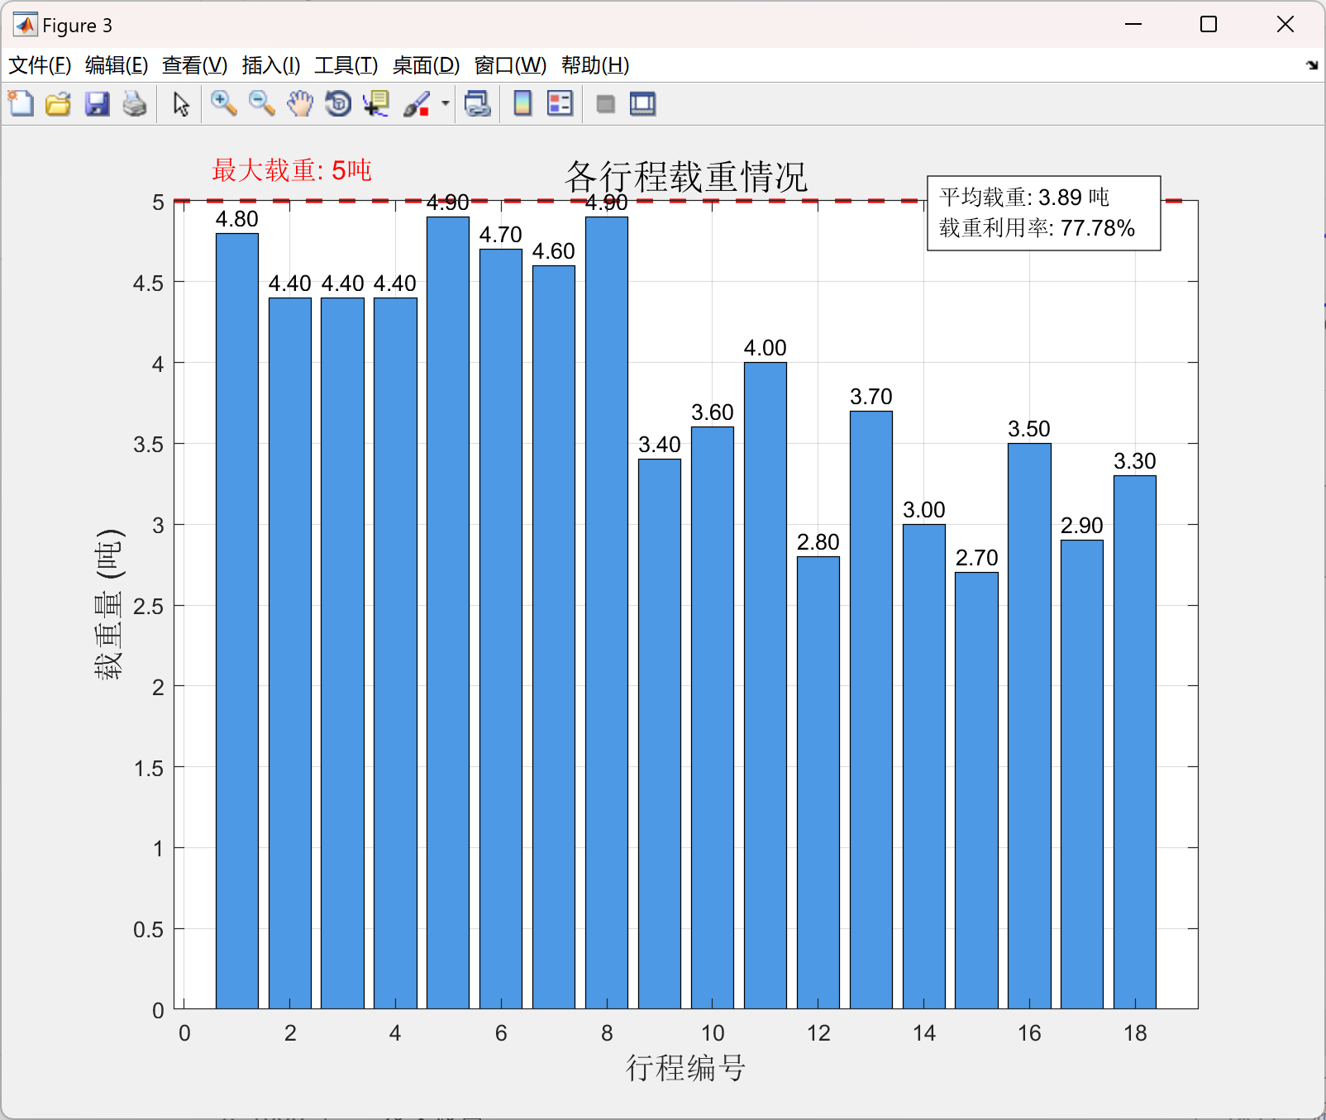This screenshot has width=1326, height=1120.
Task: Click the 载重利用率: 77.78% text
Action: (x=1037, y=228)
